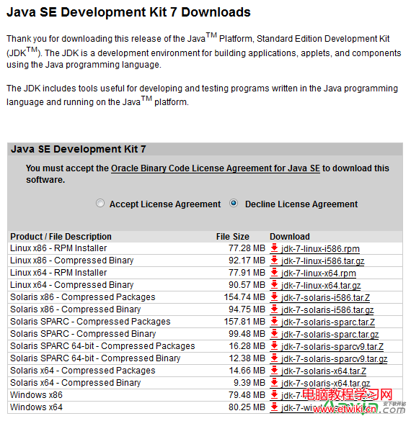This screenshot has height=421, width=411.
Task: Click the 99.48 MB file size
Action: coord(247,334)
